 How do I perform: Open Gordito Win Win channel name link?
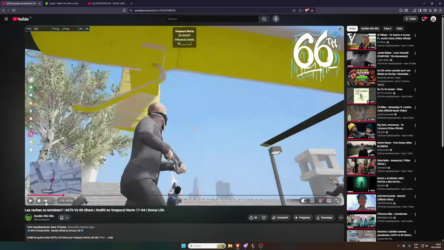click(44, 216)
